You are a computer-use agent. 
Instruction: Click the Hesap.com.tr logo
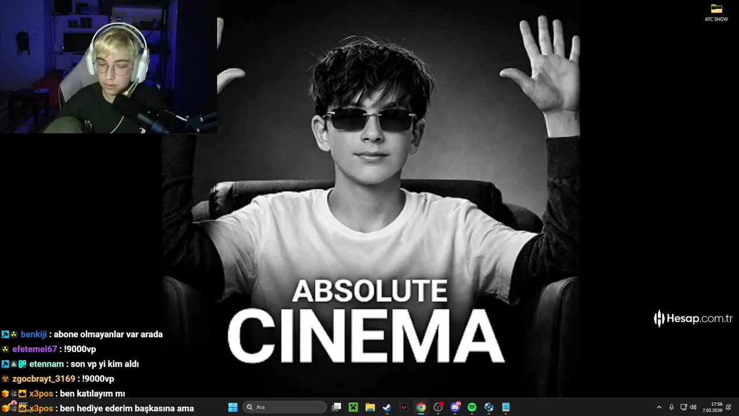coord(693,318)
